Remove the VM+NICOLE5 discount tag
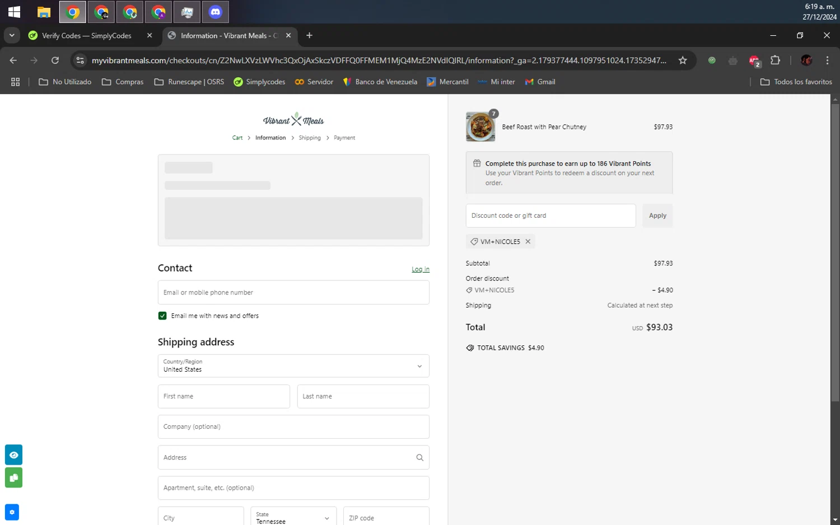 coord(528,242)
